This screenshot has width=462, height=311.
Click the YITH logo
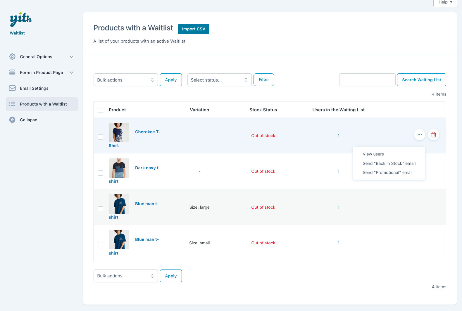click(x=20, y=20)
